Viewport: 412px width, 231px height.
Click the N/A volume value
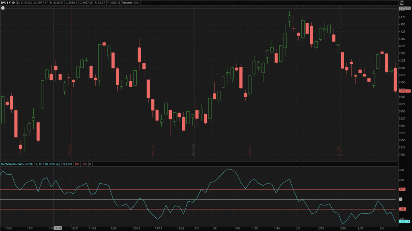[x=136, y=3]
